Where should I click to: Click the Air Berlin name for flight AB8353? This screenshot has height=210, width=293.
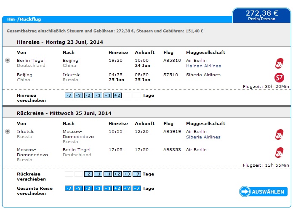(x=196, y=150)
